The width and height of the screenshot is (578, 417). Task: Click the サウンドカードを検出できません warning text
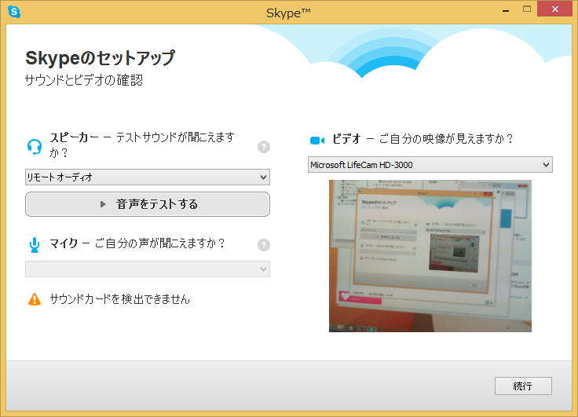(x=120, y=299)
